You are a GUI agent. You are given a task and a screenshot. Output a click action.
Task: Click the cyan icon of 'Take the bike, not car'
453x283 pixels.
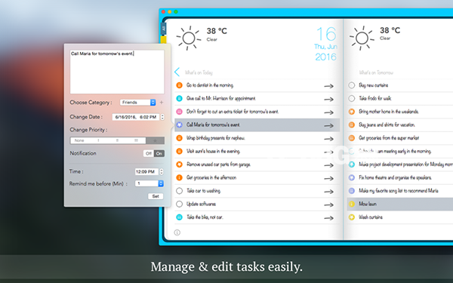pyautogui.click(x=179, y=217)
